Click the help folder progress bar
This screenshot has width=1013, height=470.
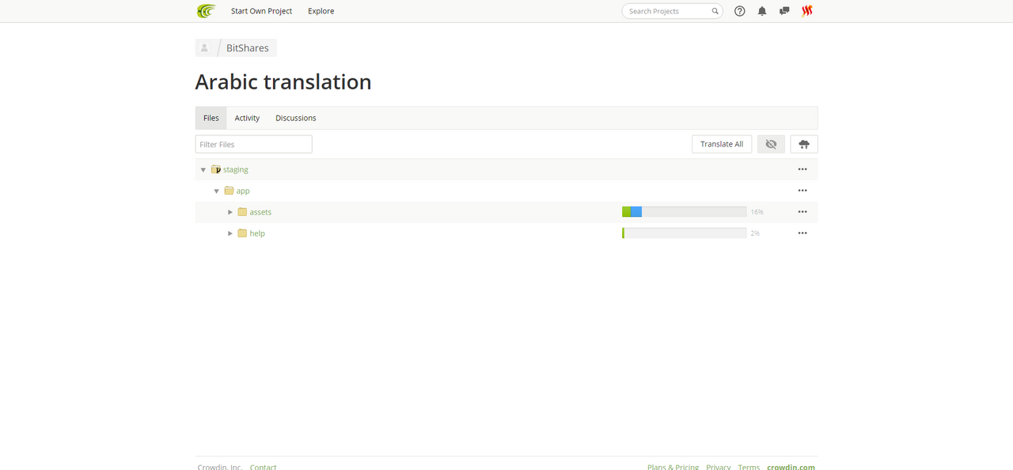tap(685, 233)
